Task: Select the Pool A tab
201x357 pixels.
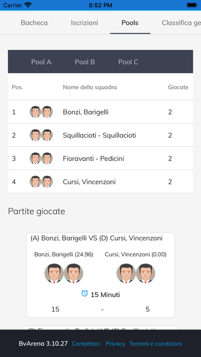Action: (x=41, y=62)
